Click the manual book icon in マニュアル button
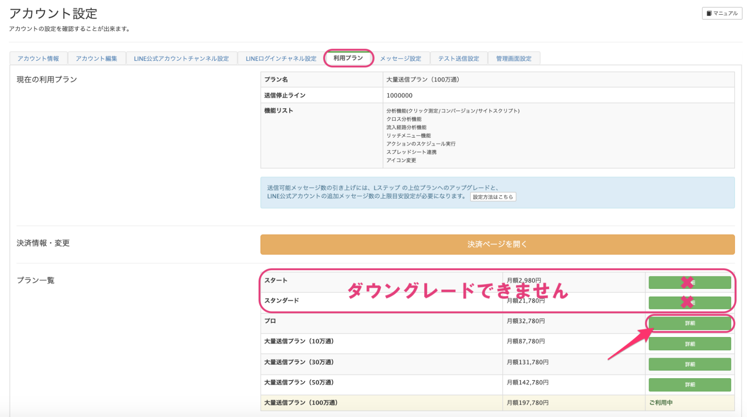Image resolution: width=747 pixels, height=417 pixels. click(x=709, y=12)
